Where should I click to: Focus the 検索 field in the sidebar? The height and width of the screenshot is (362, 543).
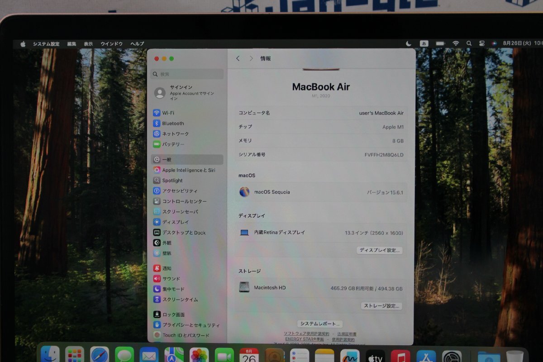point(188,74)
